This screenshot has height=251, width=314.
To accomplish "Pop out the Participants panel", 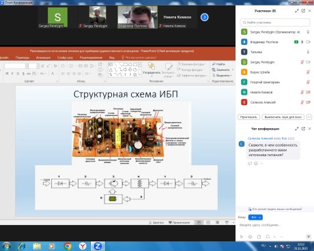I will (303, 11).
